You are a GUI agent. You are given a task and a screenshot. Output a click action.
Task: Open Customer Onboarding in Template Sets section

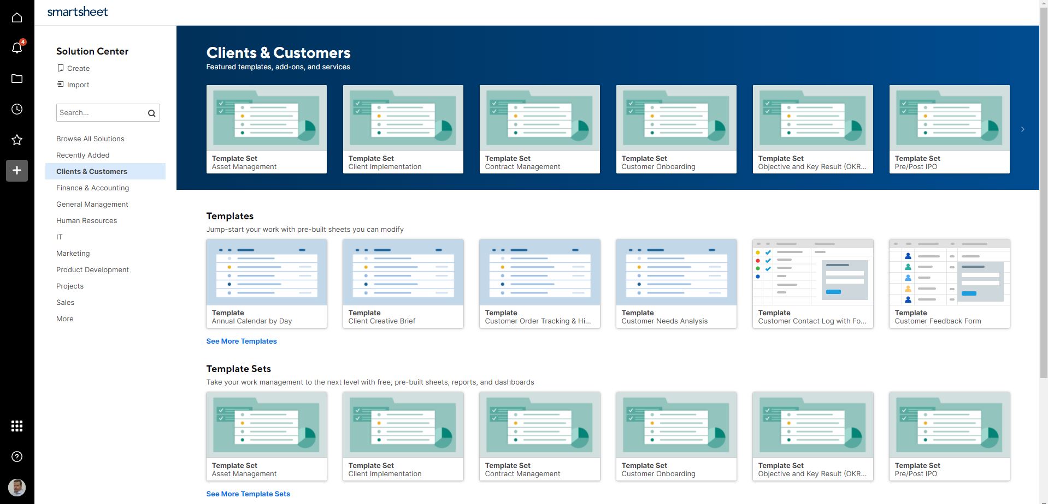[x=676, y=436]
